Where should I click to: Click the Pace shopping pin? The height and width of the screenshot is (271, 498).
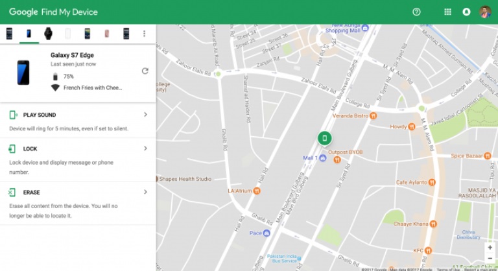pyautogui.click(x=267, y=233)
